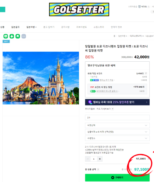Click the quantity field showing 1
Image resolution: width=154 pixels, height=182 pixels.
[94, 159]
